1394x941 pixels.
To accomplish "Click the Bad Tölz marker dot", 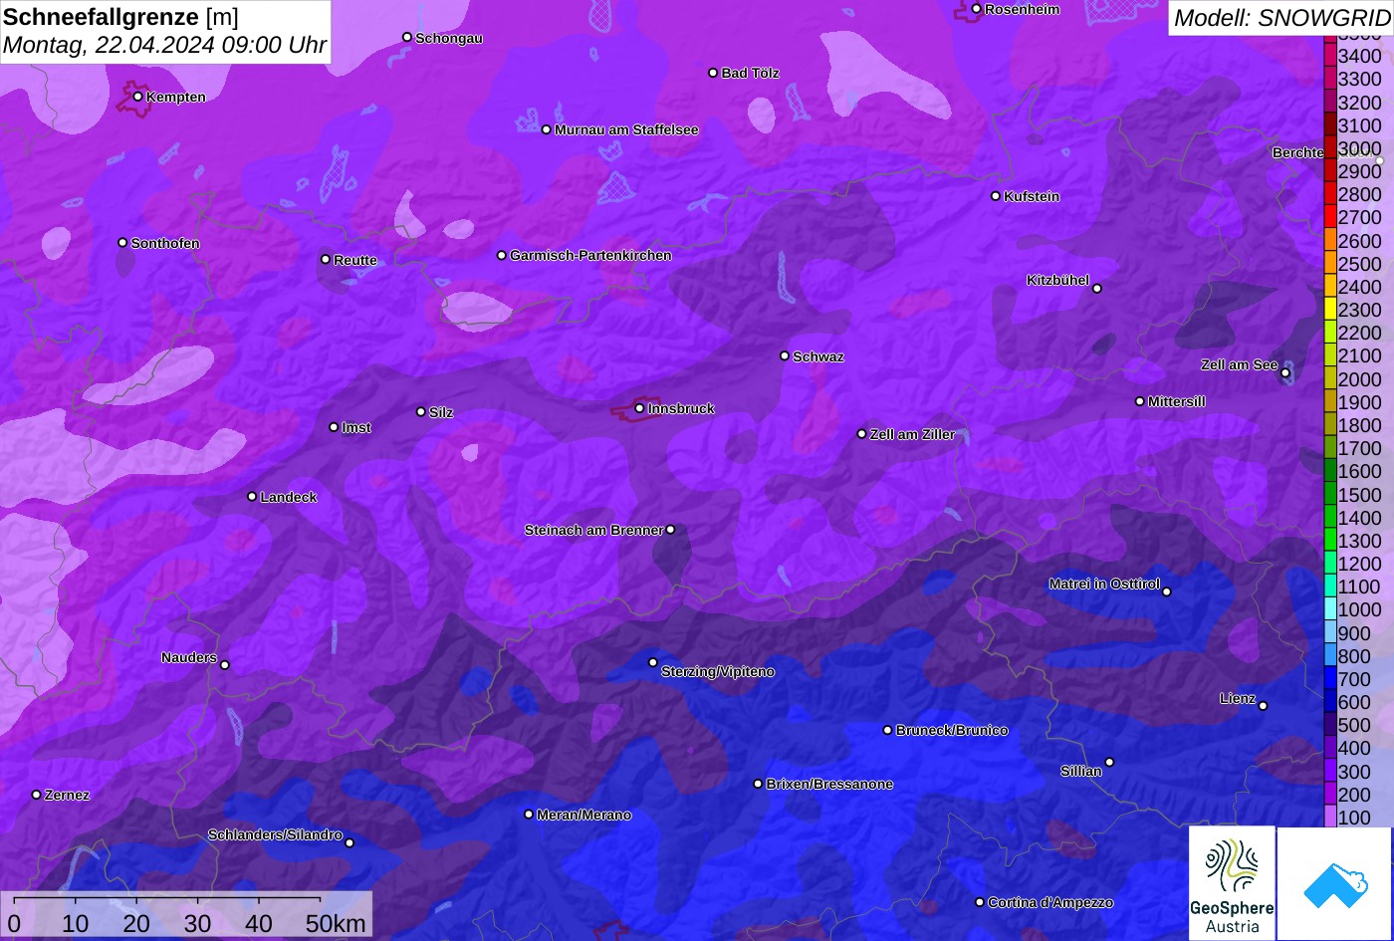I will click(x=713, y=73).
